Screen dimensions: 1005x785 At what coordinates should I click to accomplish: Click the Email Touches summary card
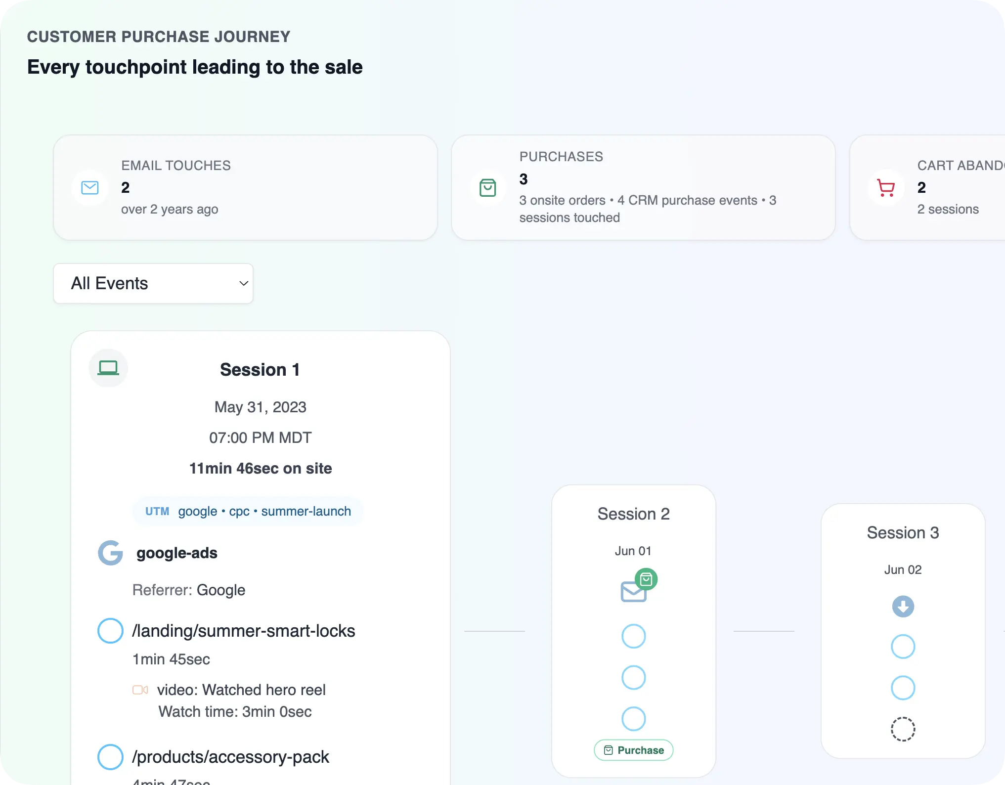tap(245, 188)
